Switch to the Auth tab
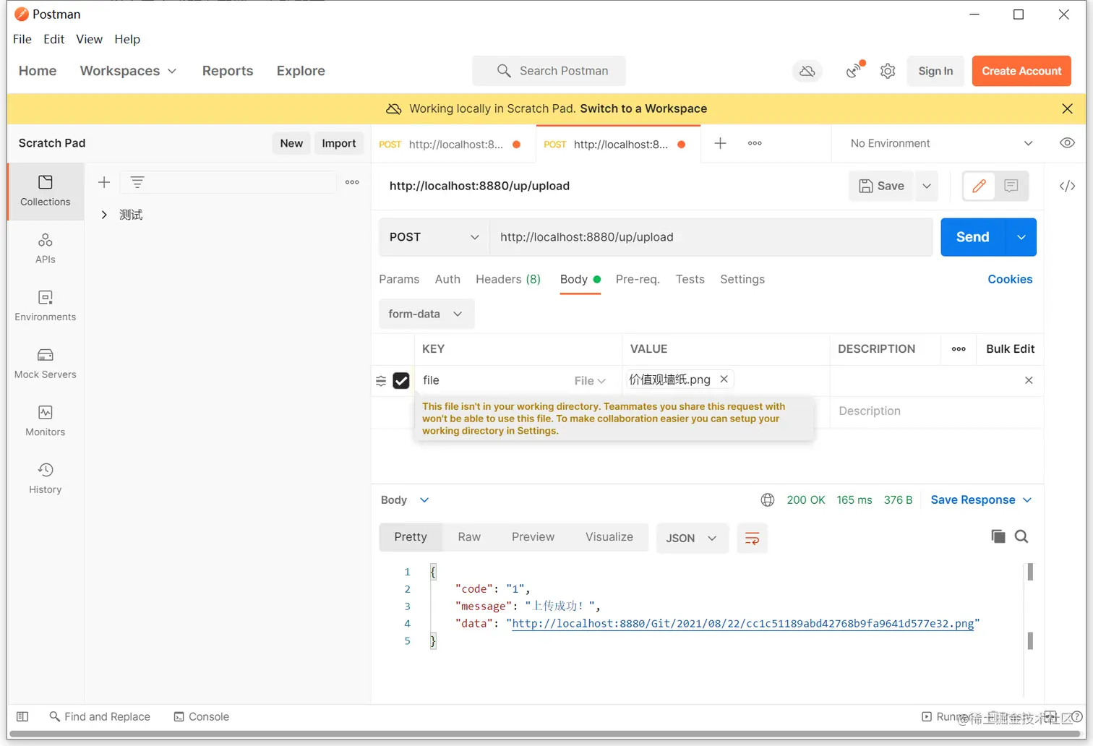1093x746 pixels. tap(447, 279)
